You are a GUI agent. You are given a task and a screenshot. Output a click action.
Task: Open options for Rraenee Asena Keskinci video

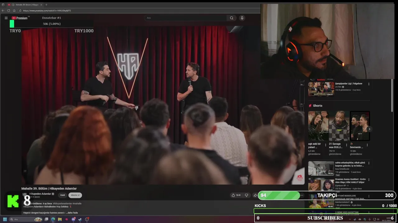(x=369, y=179)
